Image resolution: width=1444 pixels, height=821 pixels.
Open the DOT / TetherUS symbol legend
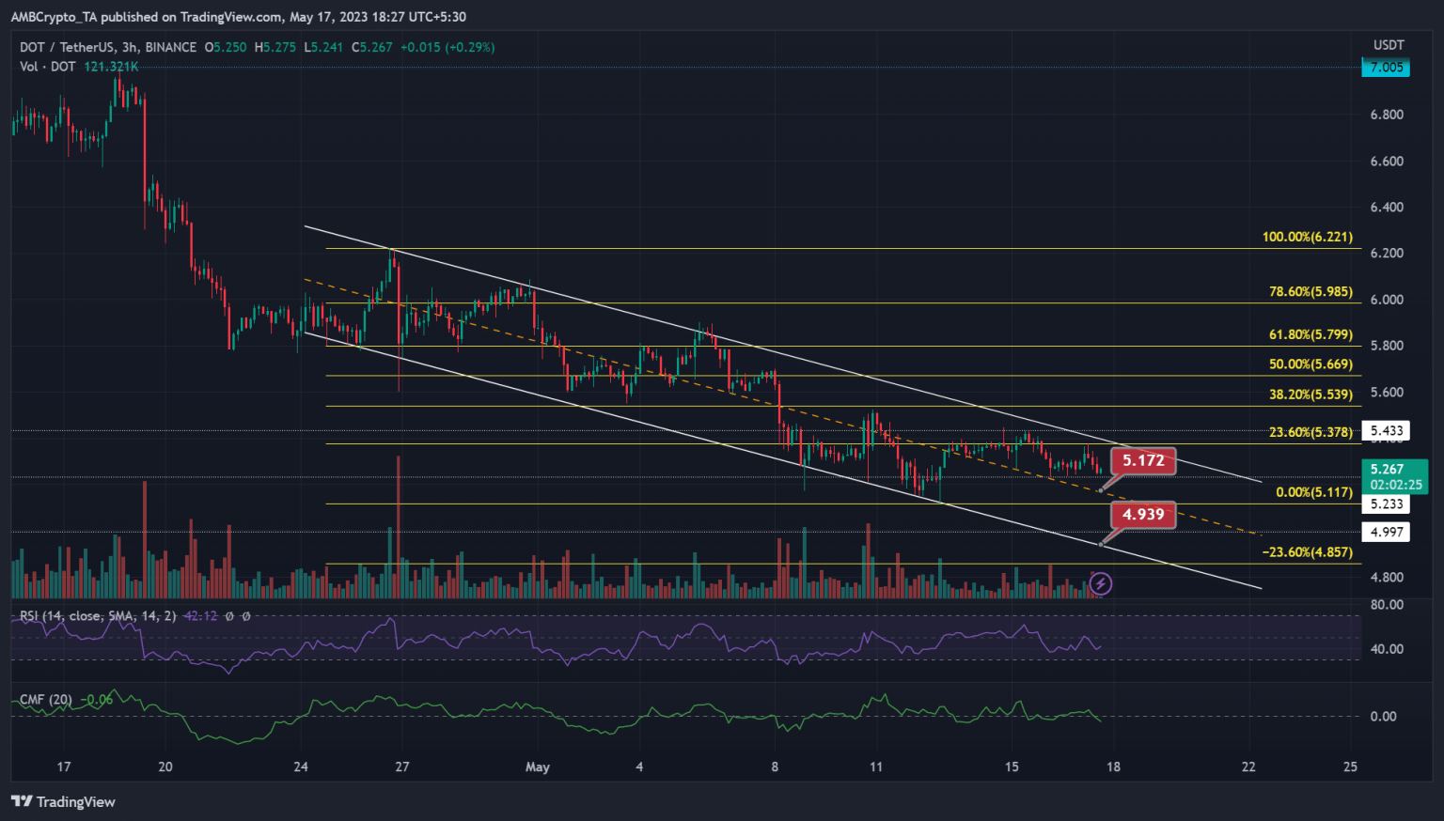click(108, 47)
